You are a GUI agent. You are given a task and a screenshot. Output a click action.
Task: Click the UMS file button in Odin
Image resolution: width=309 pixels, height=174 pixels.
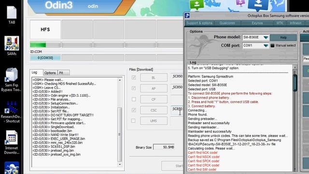(154, 121)
